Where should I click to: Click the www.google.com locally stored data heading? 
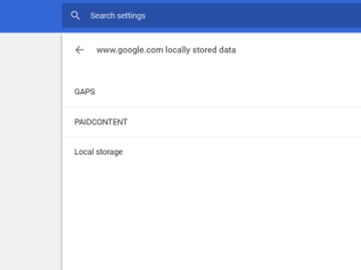pos(166,50)
